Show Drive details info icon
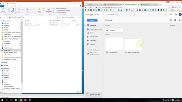The width and height of the screenshot is (182, 102). (175, 20)
